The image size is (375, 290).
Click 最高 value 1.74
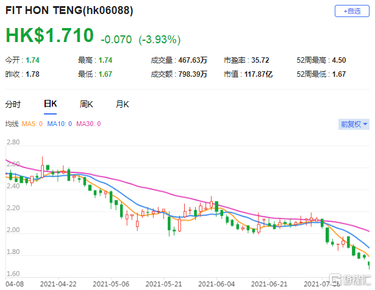coord(105,60)
